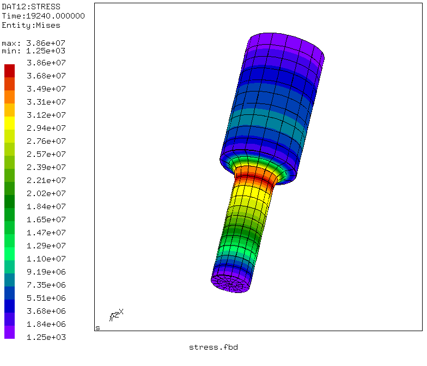This screenshot has width=427, height=366.
Task: Click the 1.65e+07 legend value
Action: (46, 219)
